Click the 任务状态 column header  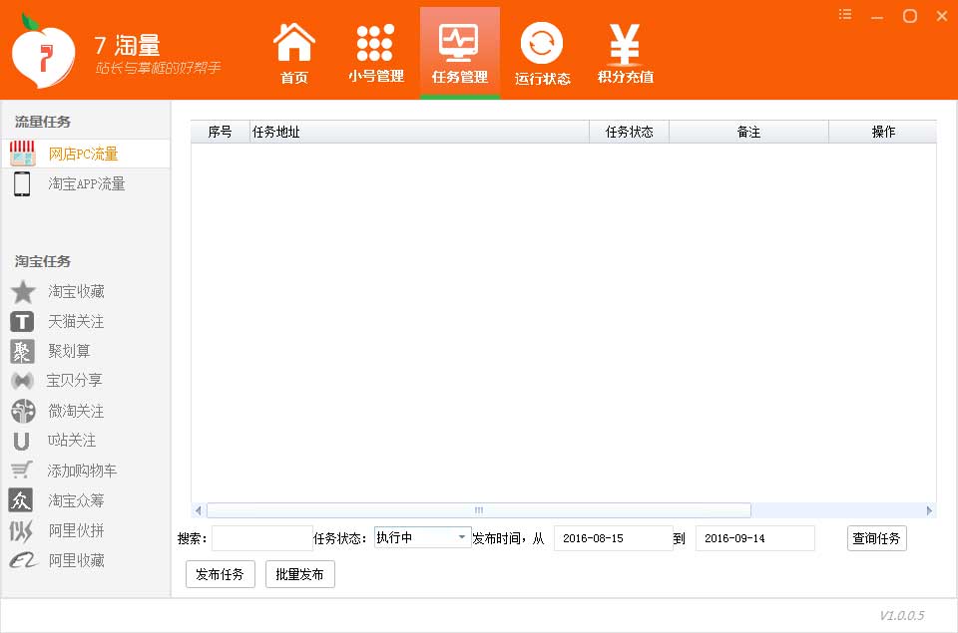630,132
